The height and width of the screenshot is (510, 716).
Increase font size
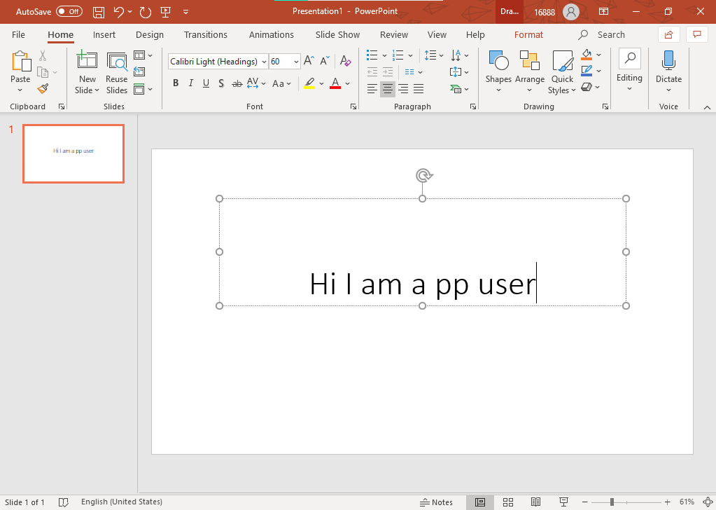(x=309, y=61)
